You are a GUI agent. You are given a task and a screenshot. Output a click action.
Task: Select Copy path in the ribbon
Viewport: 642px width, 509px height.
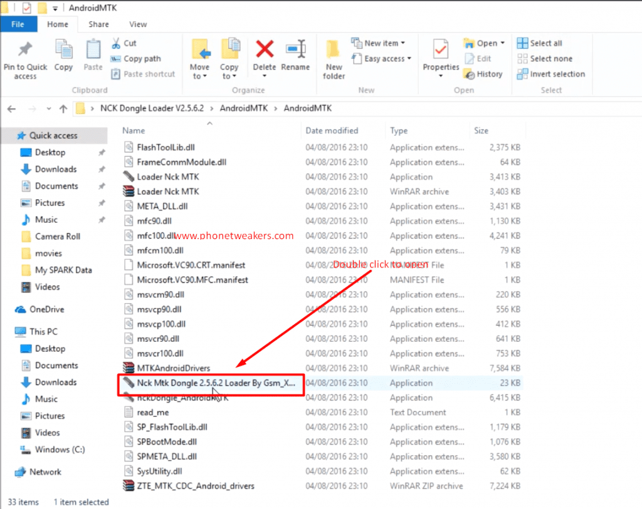point(136,58)
